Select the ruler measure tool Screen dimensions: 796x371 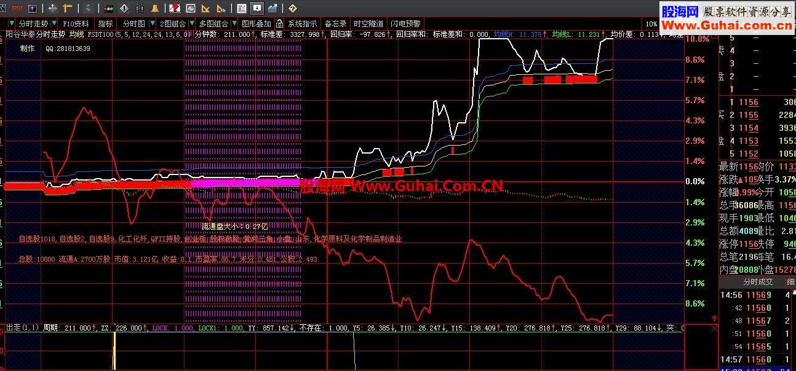[x=67, y=9]
